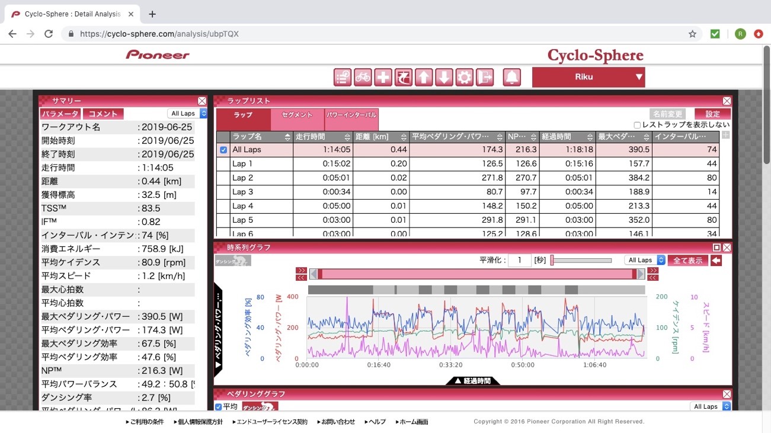
Task: Click the 平滑化 seconds input field
Action: click(519, 260)
